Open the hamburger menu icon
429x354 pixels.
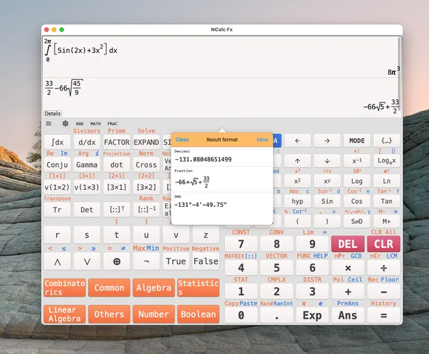pyautogui.click(x=48, y=123)
